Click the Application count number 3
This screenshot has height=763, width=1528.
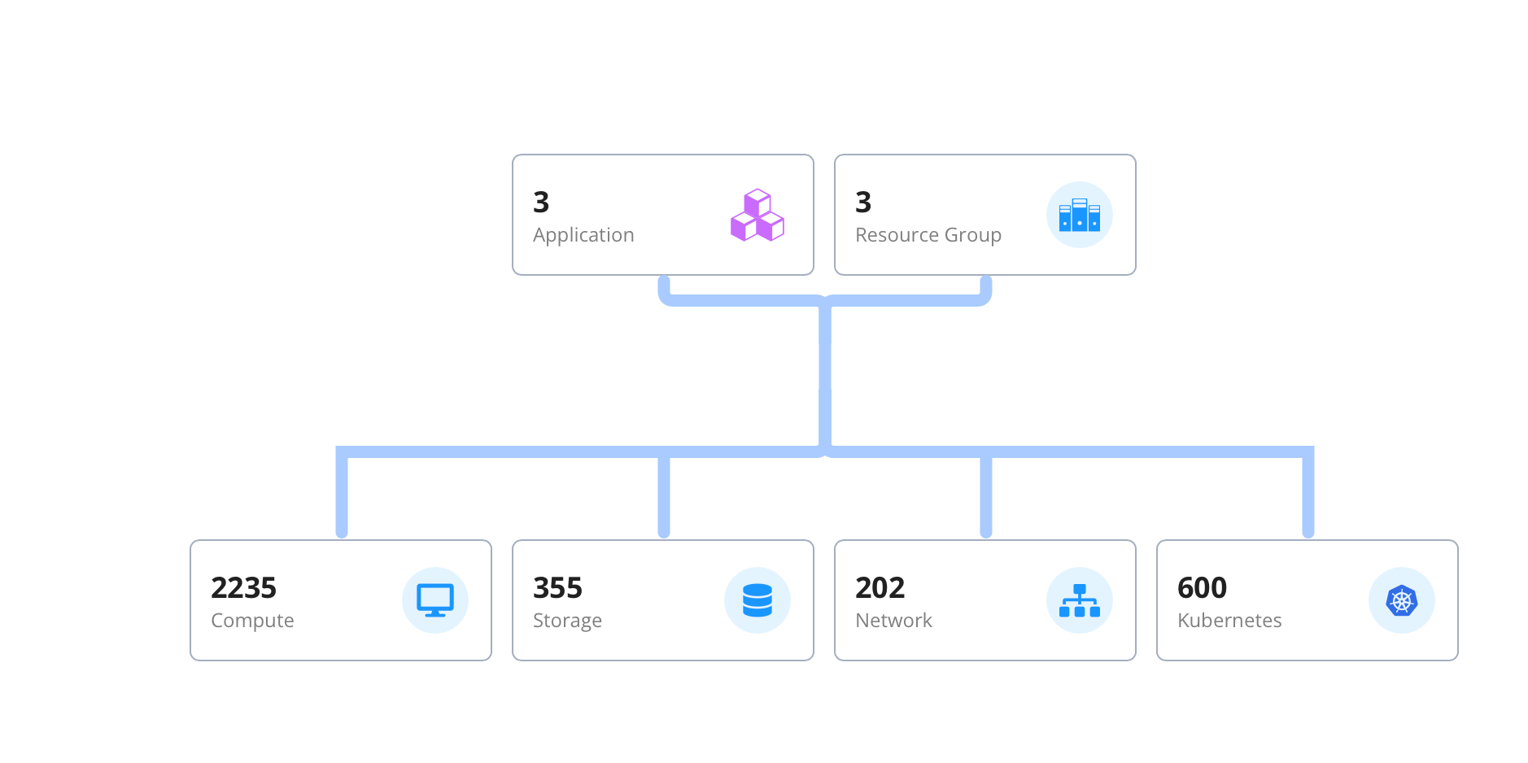coord(541,202)
